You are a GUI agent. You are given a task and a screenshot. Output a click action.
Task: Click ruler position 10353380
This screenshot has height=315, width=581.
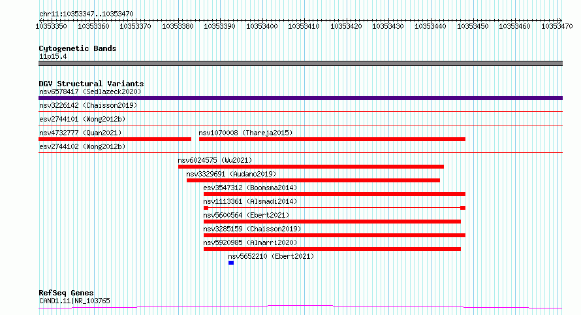pos(178,26)
